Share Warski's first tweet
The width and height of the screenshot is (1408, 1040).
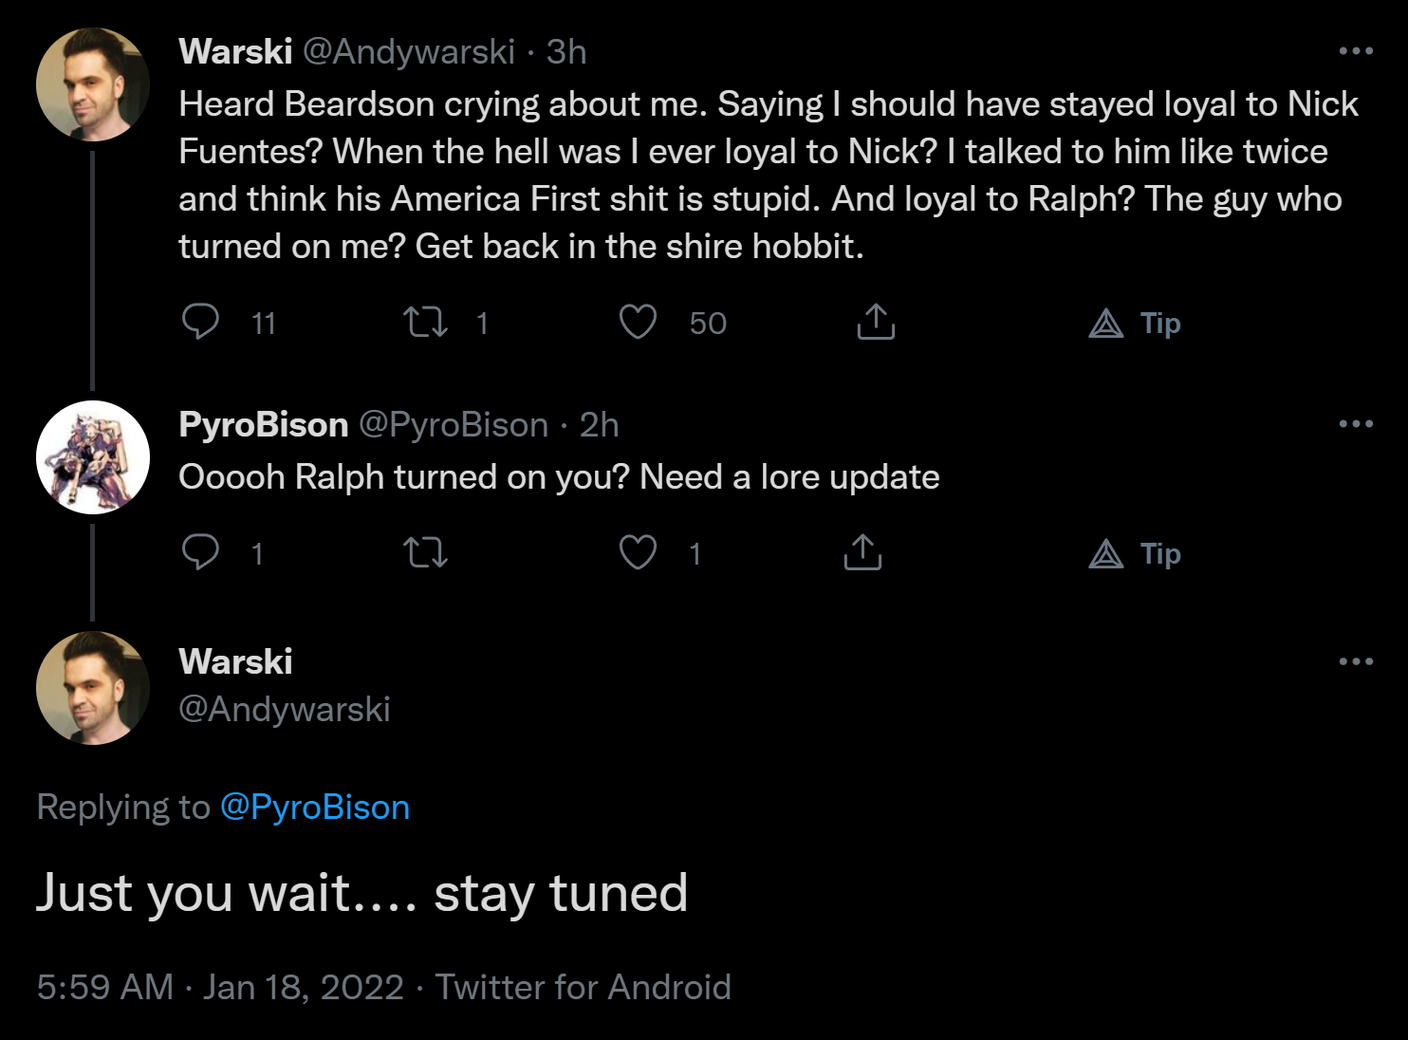tap(876, 323)
